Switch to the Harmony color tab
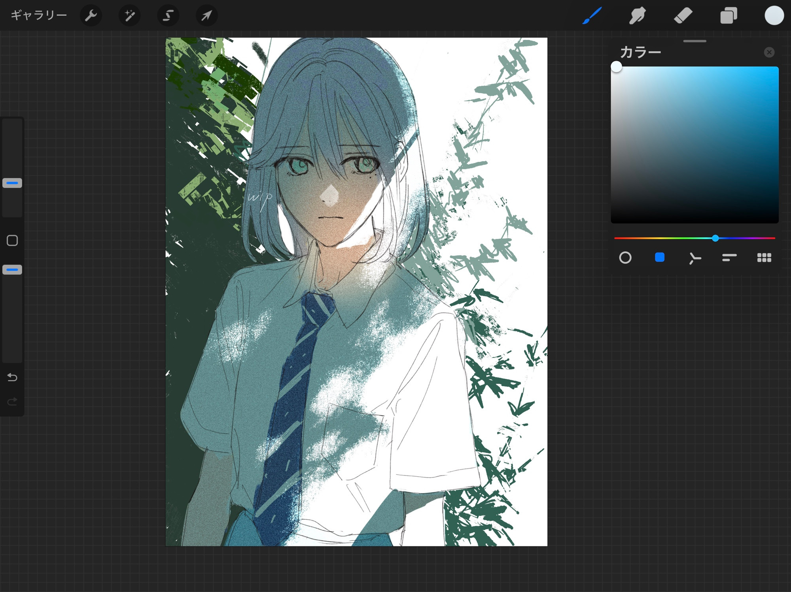 pos(694,258)
